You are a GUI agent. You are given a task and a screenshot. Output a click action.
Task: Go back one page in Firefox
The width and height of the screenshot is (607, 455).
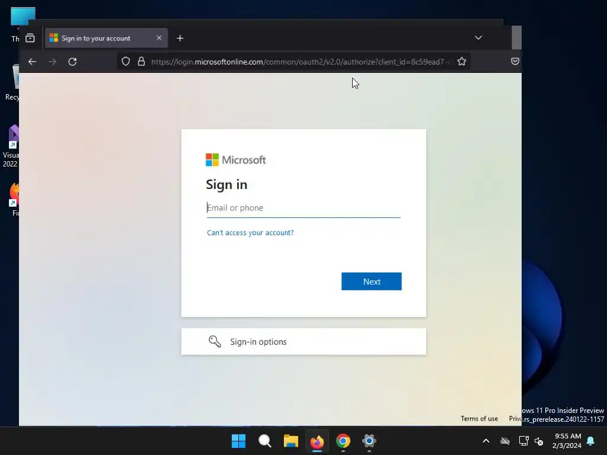[32, 62]
